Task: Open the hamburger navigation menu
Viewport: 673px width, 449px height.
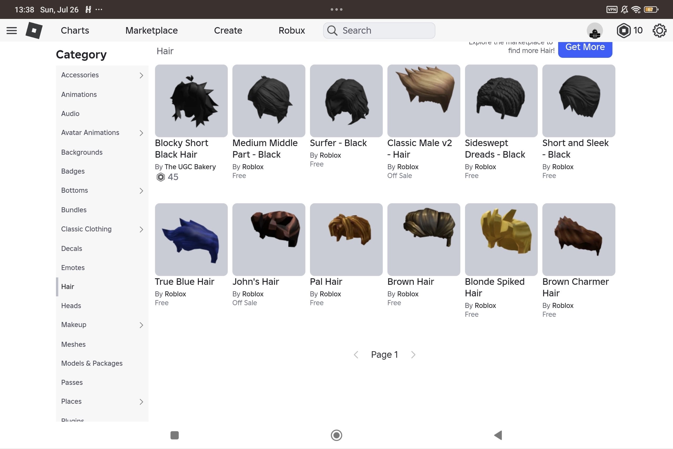Action: [12, 30]
